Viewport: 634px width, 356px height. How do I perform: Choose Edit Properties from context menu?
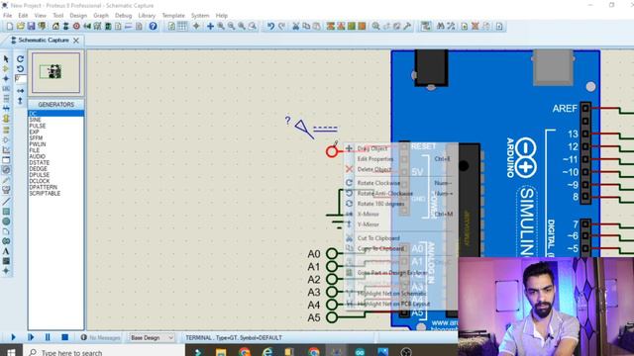click(x=375, y=159)
